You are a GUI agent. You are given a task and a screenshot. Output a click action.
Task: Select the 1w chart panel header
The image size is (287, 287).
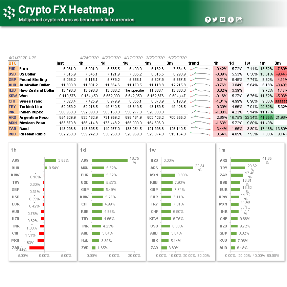(x=153, y=150)
